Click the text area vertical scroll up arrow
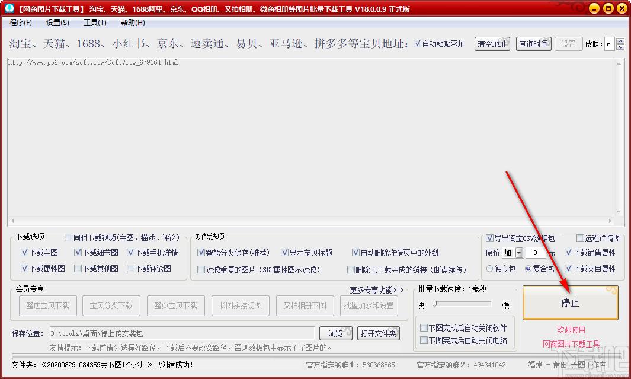 619,63
